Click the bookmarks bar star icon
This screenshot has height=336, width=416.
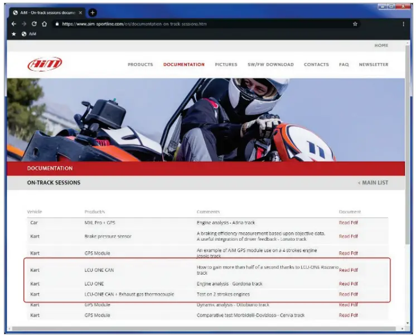[x=14, y=34]
